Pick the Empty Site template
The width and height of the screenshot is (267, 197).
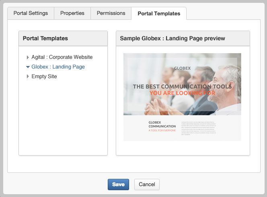tap(44, 77)
